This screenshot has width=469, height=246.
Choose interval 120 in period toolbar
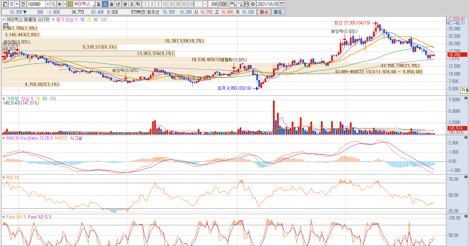[191, 4]
